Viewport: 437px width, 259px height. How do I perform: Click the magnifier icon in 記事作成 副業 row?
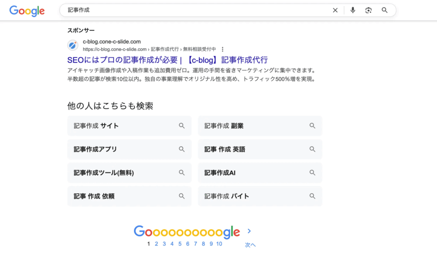click(312, 126)
